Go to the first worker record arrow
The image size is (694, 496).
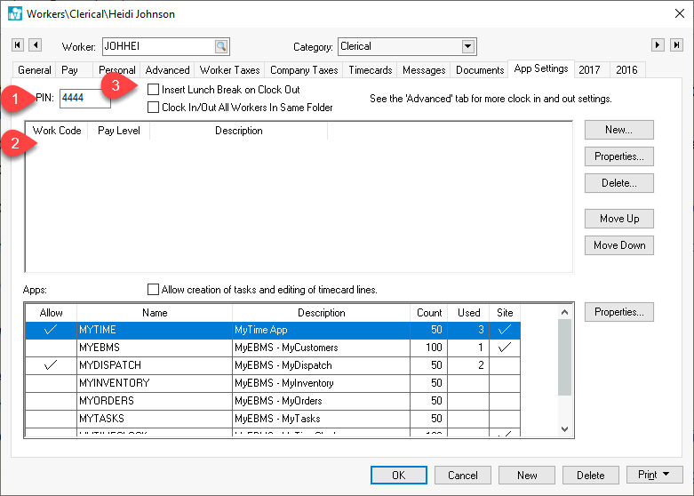pos(18,45)
